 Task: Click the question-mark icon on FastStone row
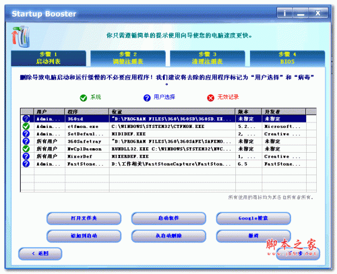pos(26,164)
